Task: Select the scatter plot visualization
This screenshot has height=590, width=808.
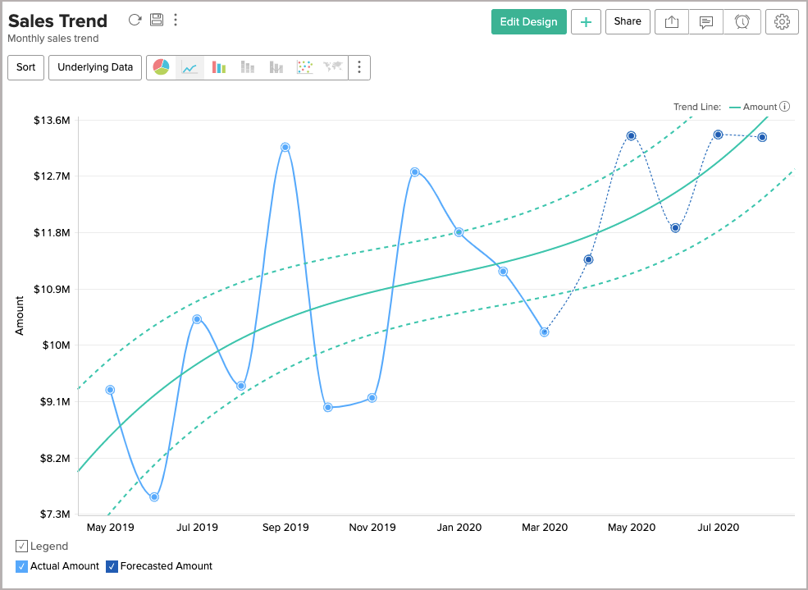Action: [x=304, y=67]
